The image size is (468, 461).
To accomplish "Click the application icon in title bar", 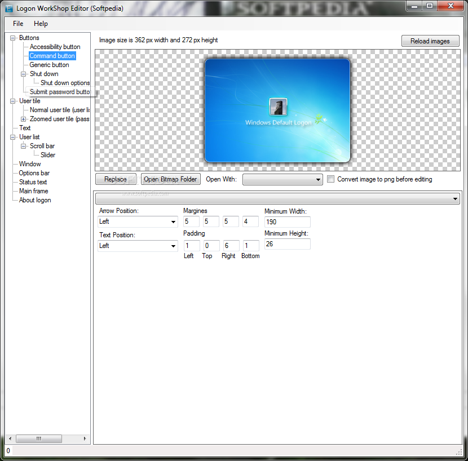I will click(9, 8).
